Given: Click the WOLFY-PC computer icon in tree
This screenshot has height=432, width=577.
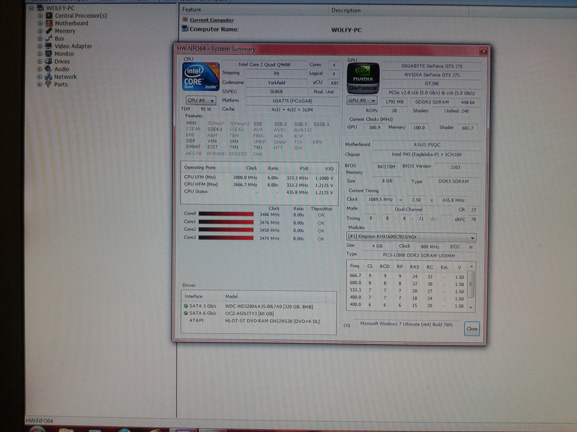Looking at the screenshot, I should (x=41, y=8).
